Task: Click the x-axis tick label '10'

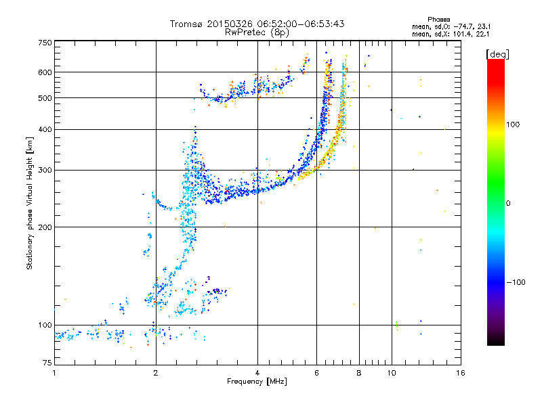Action: [x=392, y=373]
